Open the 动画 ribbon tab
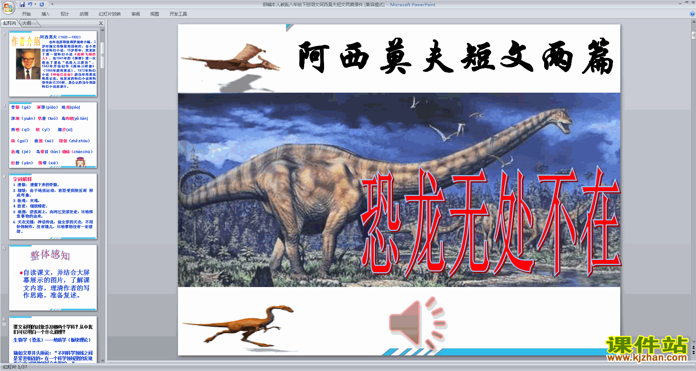The height and width of the screenshot is (371, 696). pos(84,14)
